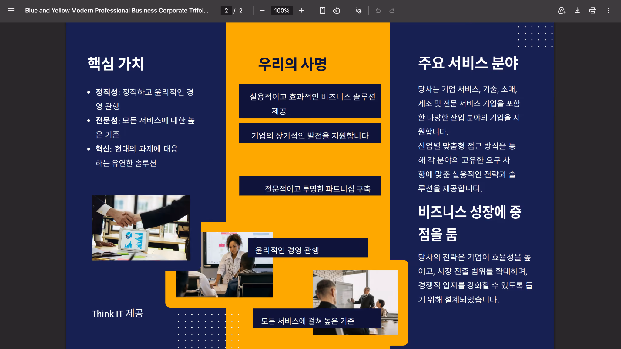The image size is (621, 349).
Task: Click the 'Think IT 제공' text
Action: point(118,313)
